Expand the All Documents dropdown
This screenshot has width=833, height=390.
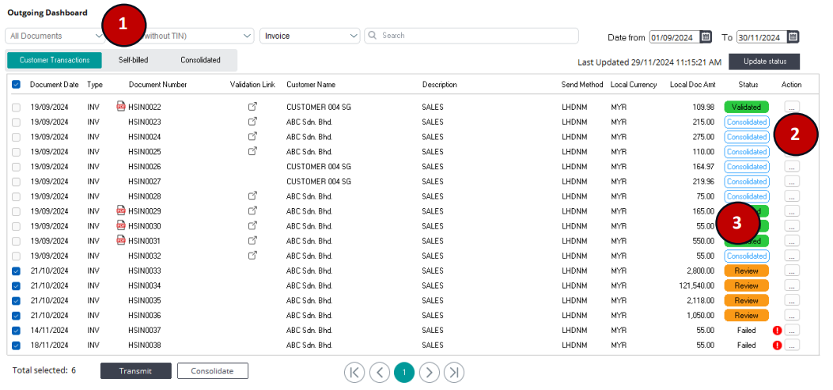click(54, 36)
